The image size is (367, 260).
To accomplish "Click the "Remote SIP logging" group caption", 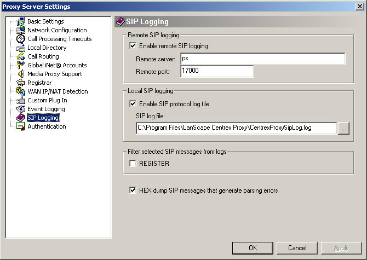I will click(x=153, y=35).
